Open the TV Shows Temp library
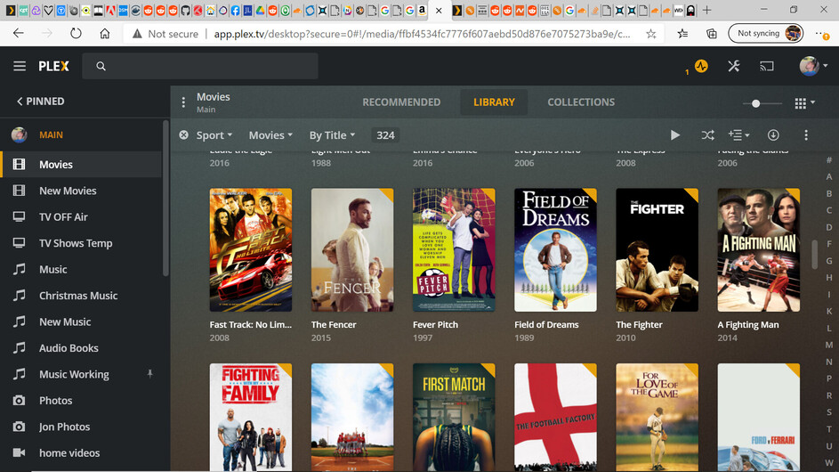839x472 pixels. tap(80, 243)
